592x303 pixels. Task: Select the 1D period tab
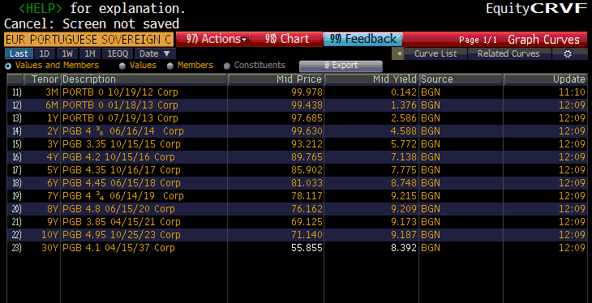tap(45, 53)
